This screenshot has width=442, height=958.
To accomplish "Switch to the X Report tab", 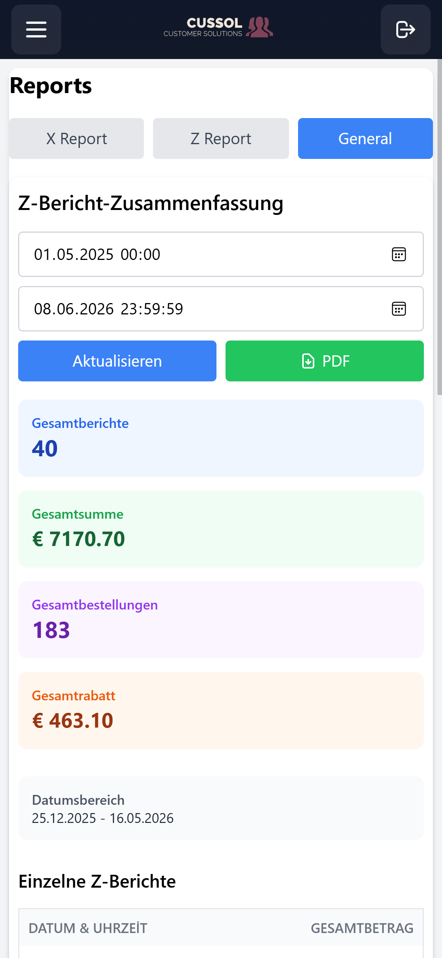I will tap(77, 138).
